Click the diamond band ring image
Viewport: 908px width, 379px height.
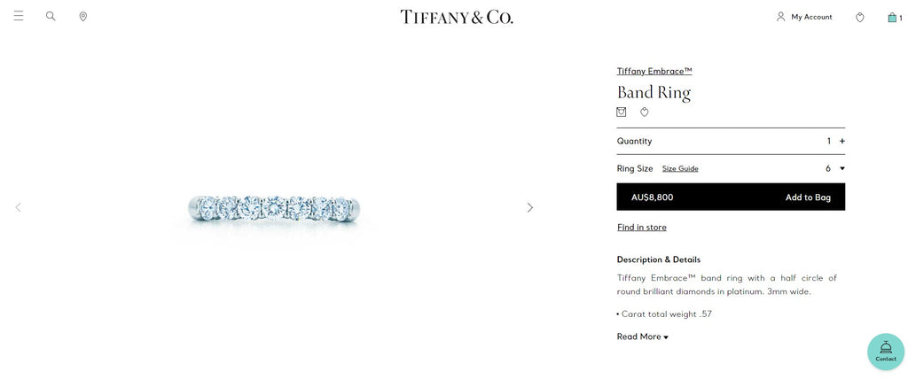tap(274, 209)
